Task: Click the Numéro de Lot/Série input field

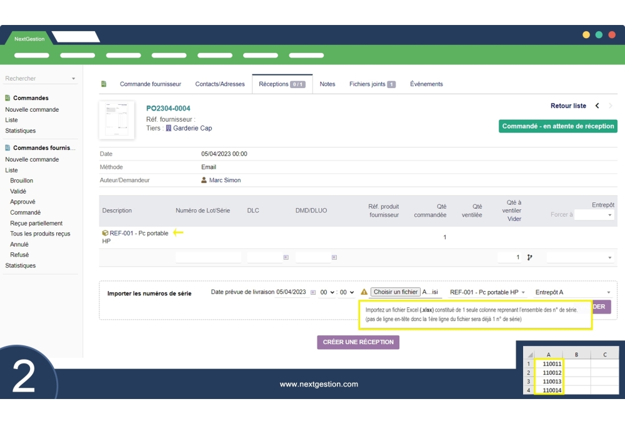Action: 208,257
